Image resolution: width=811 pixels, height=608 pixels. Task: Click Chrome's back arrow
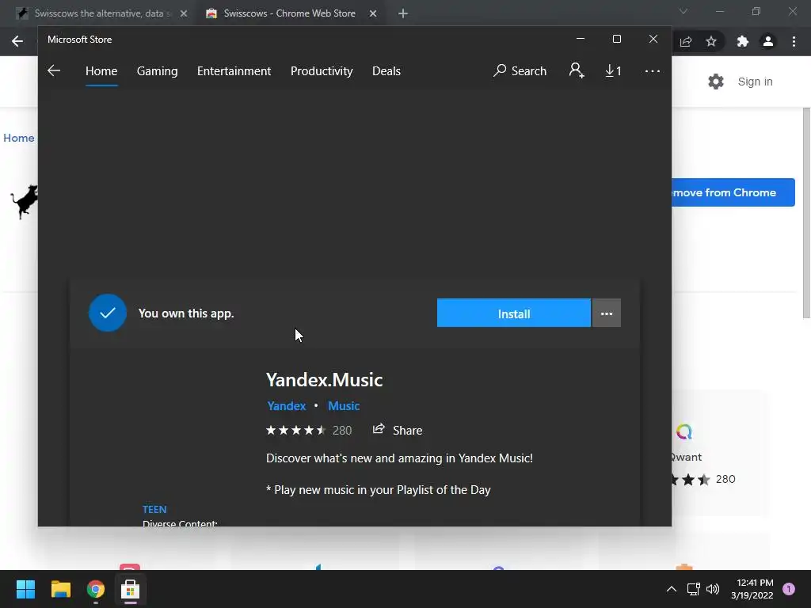coord(17,41)
